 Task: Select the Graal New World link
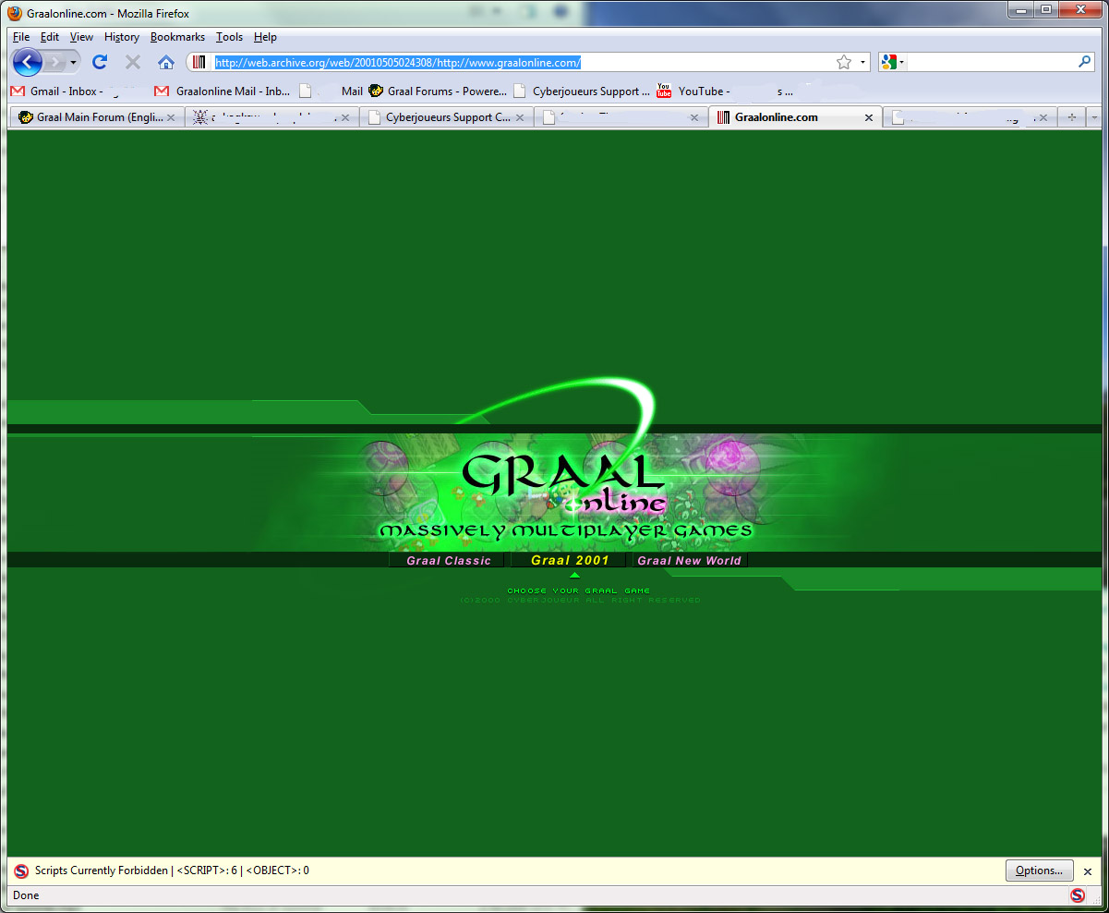[689, 561]
